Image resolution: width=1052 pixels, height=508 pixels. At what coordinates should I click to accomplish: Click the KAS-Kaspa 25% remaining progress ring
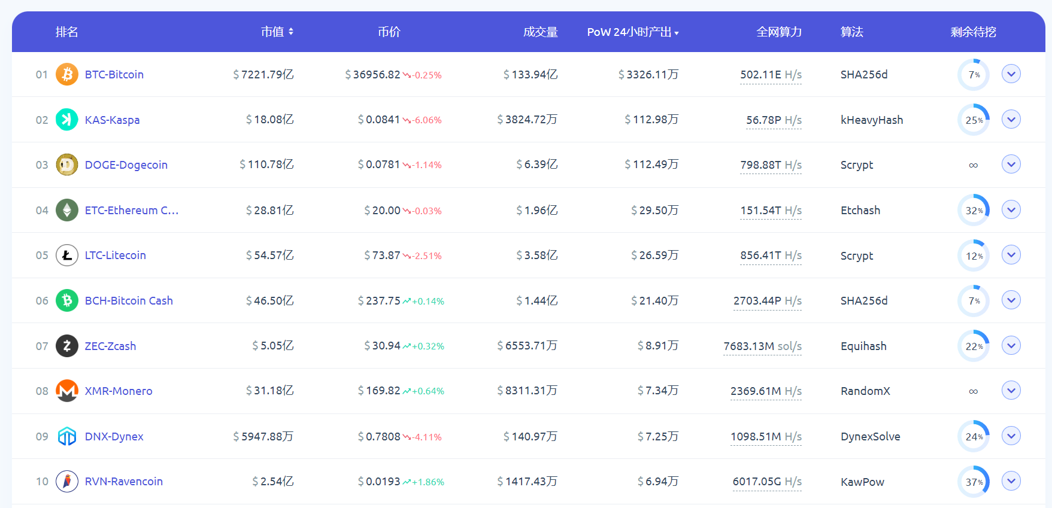[974, 120]
